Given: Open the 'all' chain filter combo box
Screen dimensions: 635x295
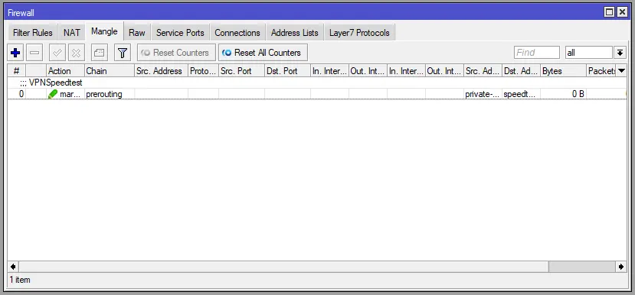Looking at the screenshot, I should coord(589,53).
